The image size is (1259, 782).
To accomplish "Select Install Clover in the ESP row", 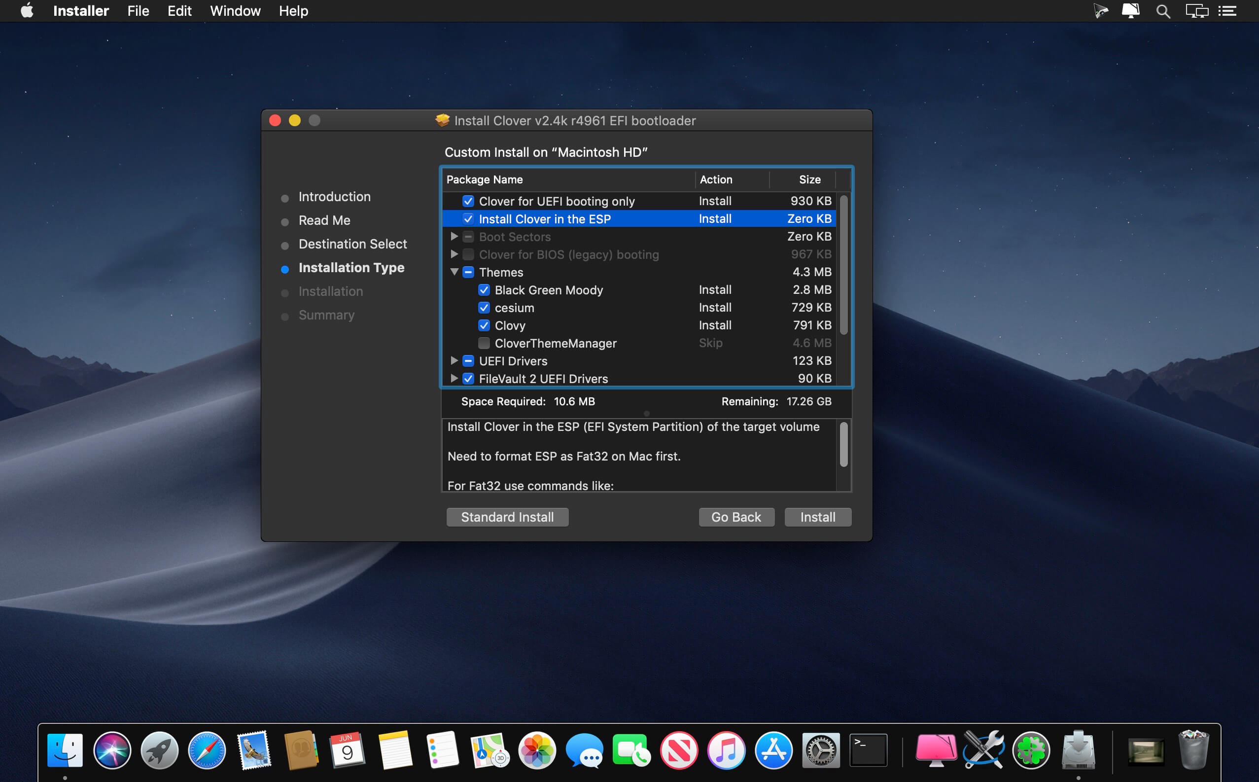I will [642, 218].
